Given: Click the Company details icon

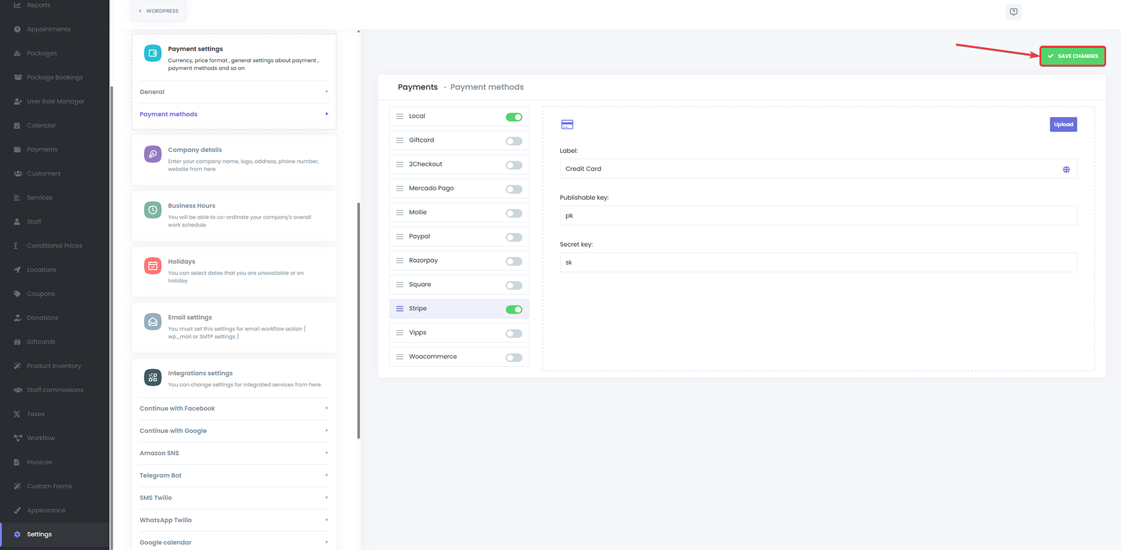Looking at the screenshot, I should [x=152, y=154].
